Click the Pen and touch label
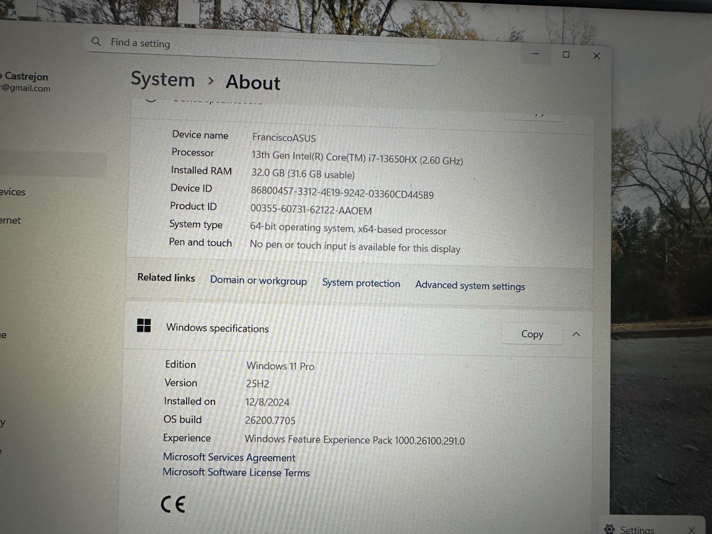 click(200, 242)
